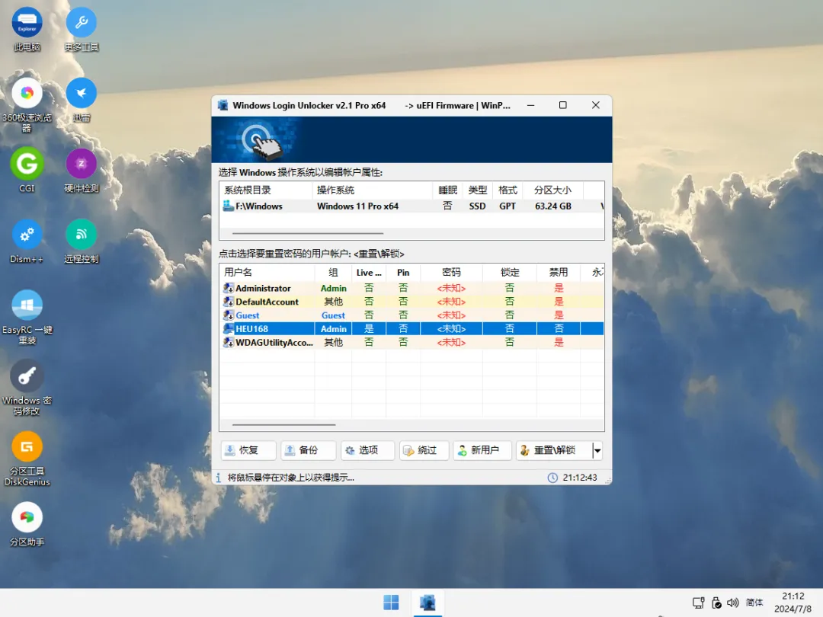The width and height of the screenshot is (823, 617).
Task: Click disabled 是 cell in Guest row
Action: [x=559, y=315]
